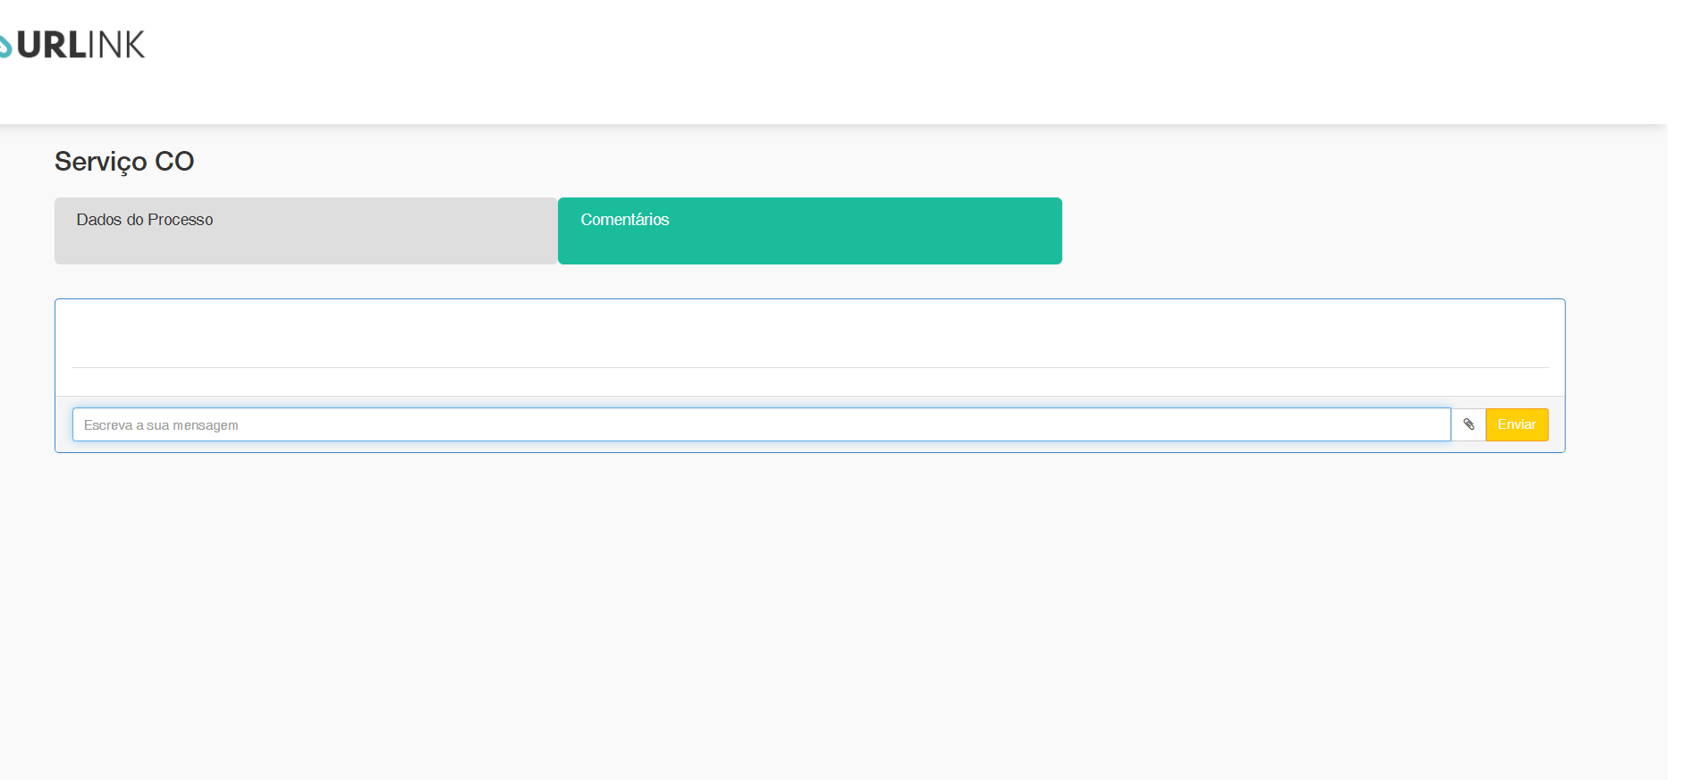Viewport: 1706px width, 780px height.
Task: Send the comment with Enviar
Action: pyautogui.click(x=1516, y=424)
